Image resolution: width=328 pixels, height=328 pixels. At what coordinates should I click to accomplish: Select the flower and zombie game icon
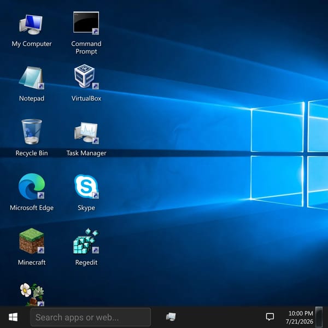[32, 295]
